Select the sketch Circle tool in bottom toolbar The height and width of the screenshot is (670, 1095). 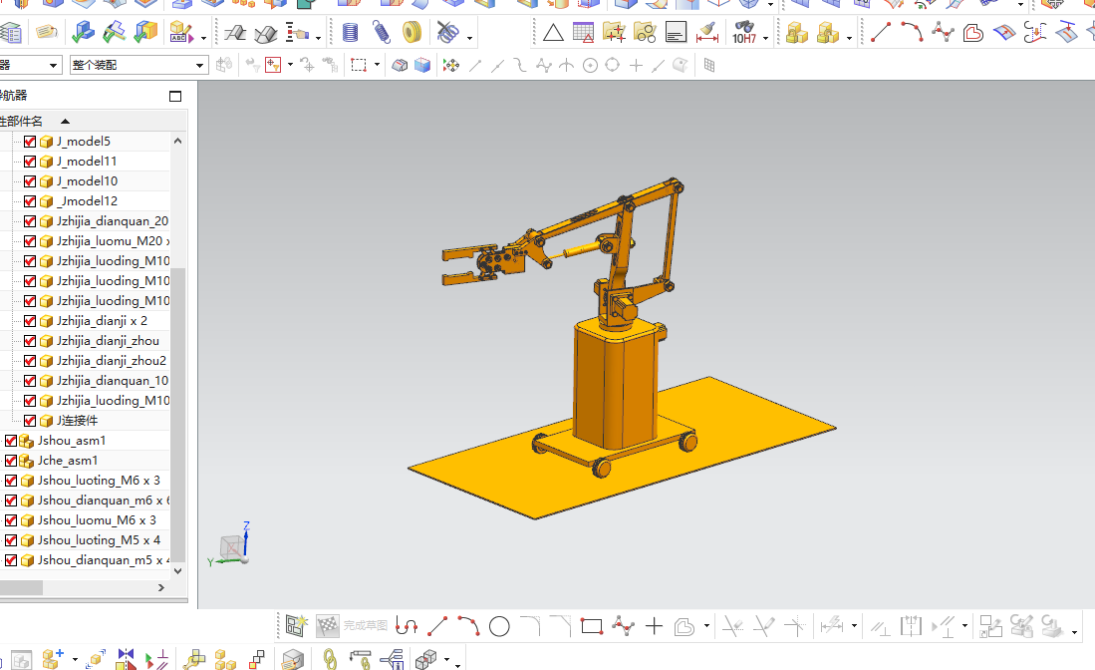(x=499, y=627)
